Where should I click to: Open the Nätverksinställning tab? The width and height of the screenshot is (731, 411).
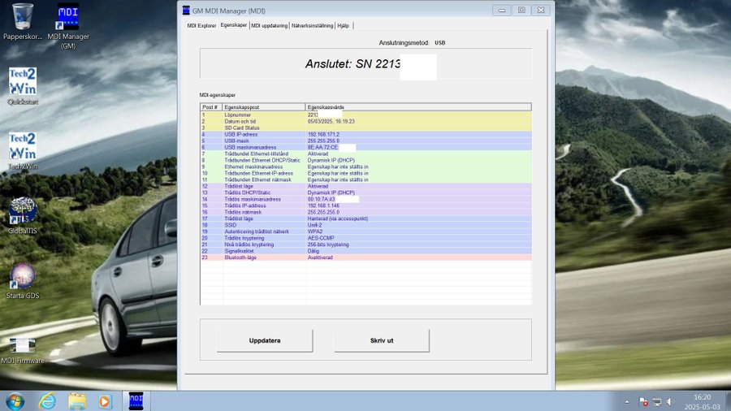pos(313,26)
